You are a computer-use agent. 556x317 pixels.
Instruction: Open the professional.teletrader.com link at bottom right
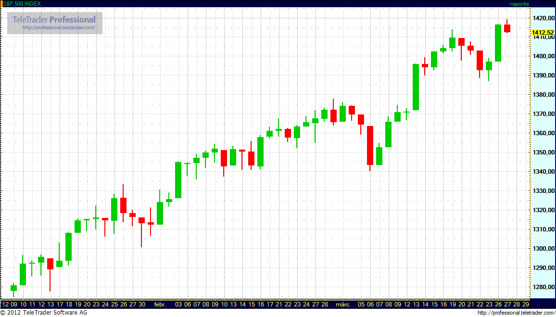pyautogui.click(x=515, y=313)
